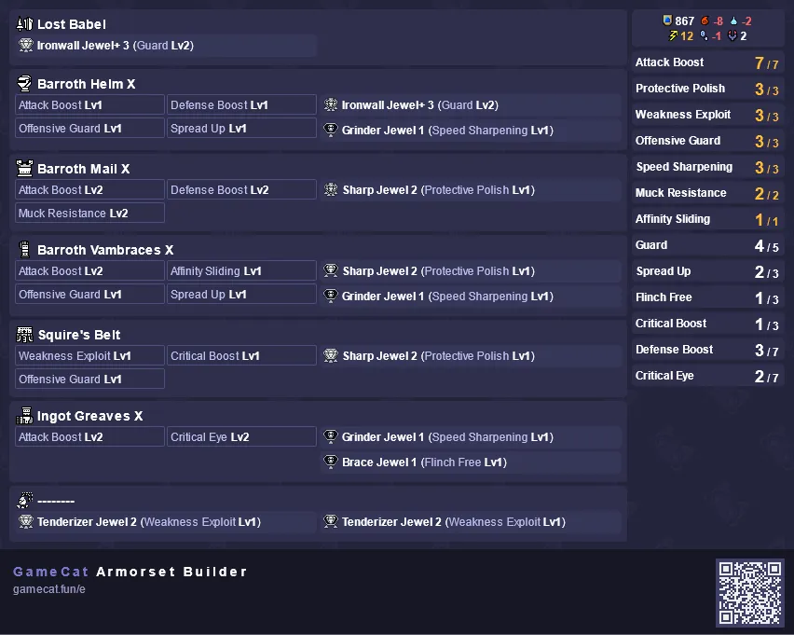This screenshot has height=635, width=794.
Task: Click the defense shield icon next to 867
Action: tap(667, 21)
